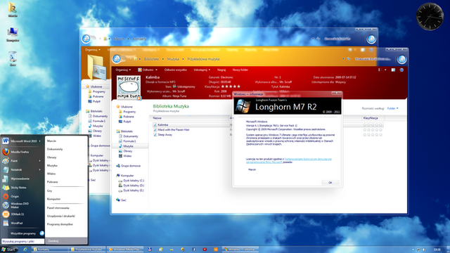Viewport: 450px width, 253px height.
Task: Rate Maid with the Flaxen Hair stars
Action: (x=373, y=130)
